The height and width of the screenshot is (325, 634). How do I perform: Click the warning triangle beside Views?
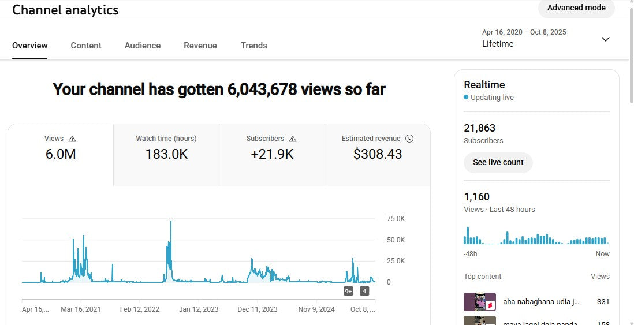(x=72, y=139)
